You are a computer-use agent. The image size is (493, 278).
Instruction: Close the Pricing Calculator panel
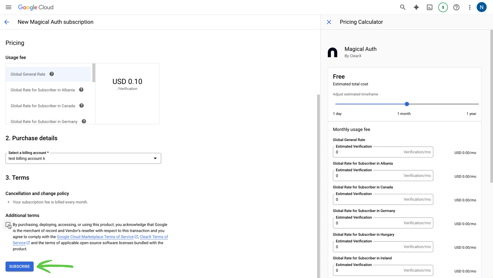(x=329, y=22)
